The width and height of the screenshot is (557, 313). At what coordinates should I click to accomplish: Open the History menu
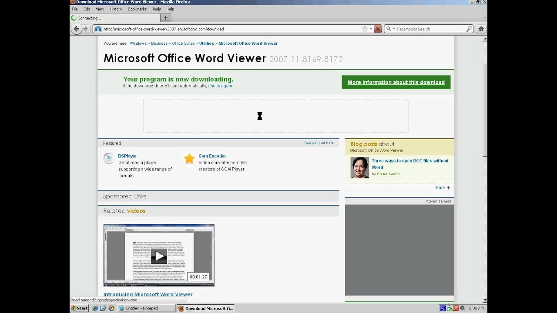(x=116, y=9)
